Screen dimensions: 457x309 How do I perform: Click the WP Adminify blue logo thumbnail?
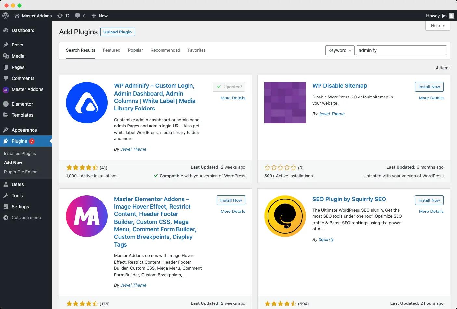pyautogui.click(x=87, y=103)
